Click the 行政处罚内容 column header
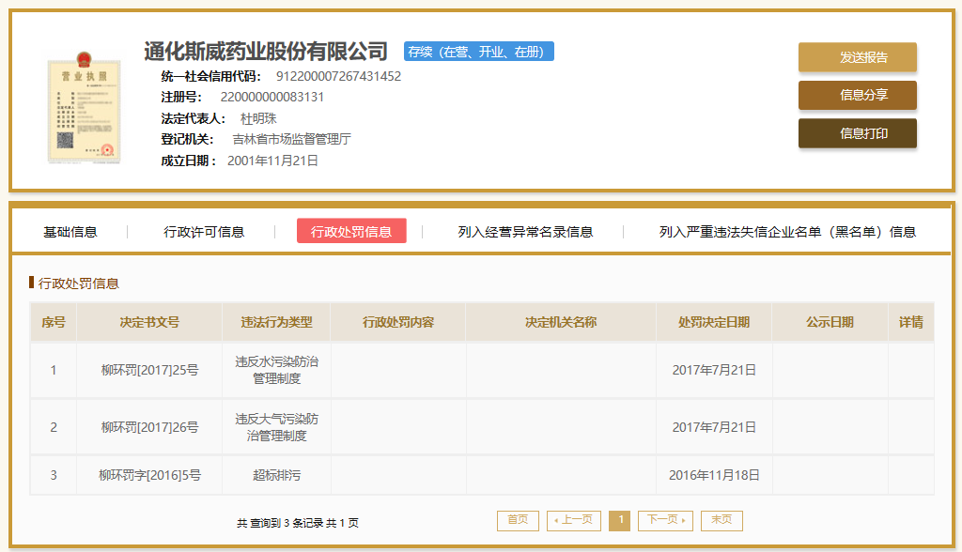The width and height of the screenshot is (962, 552). click(398, 322)
